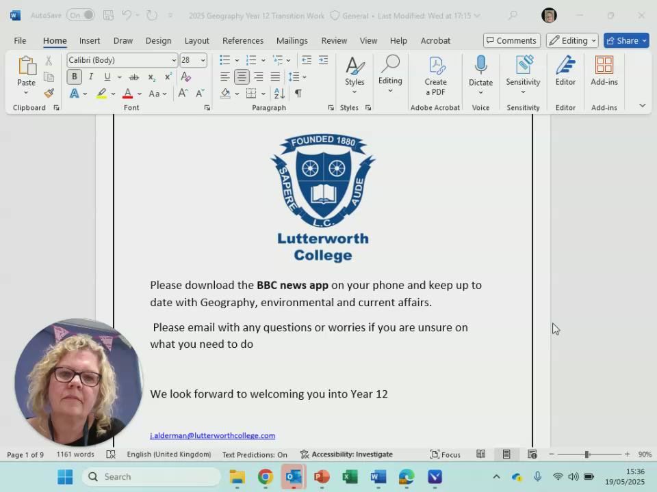Toggle Justify alignment
The width and height of the screenshot is (657, 492).
(275, 77)
